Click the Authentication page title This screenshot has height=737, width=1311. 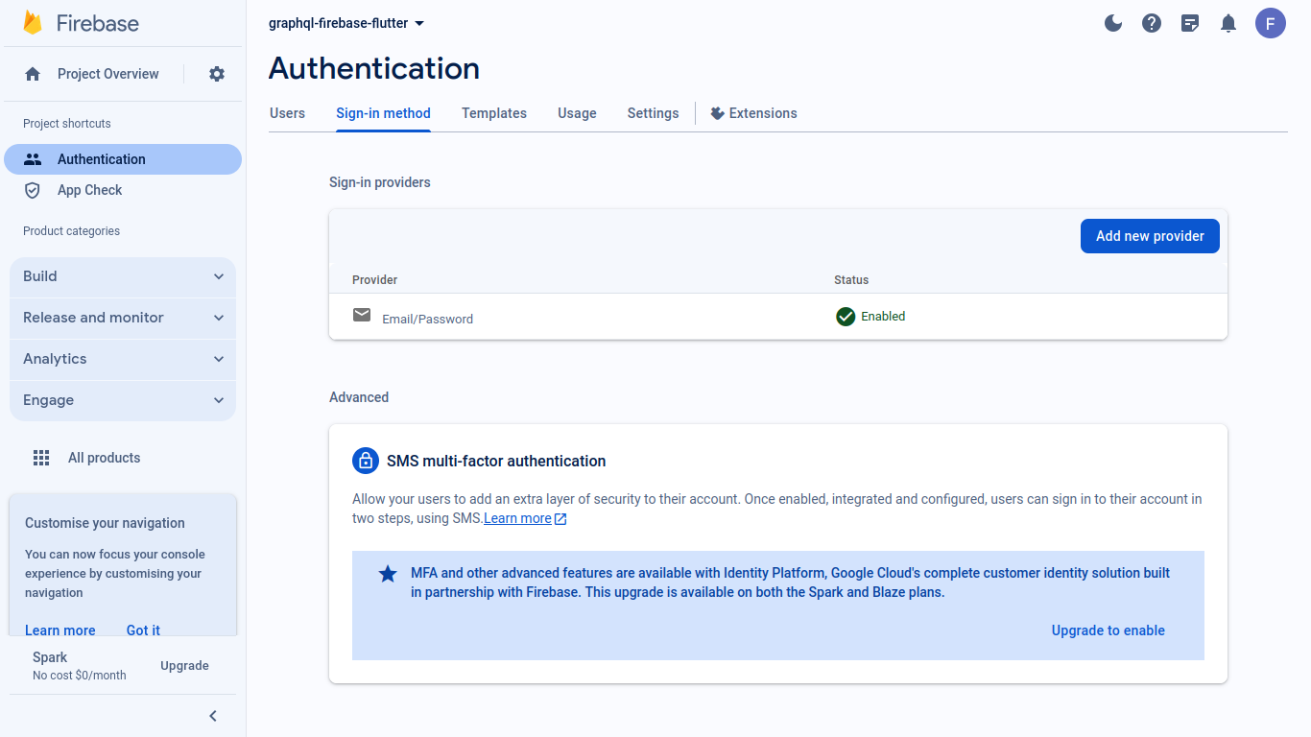click(x=374, y=68)
